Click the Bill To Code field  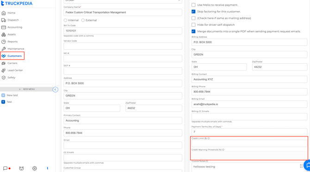click(x=123, y=31)
